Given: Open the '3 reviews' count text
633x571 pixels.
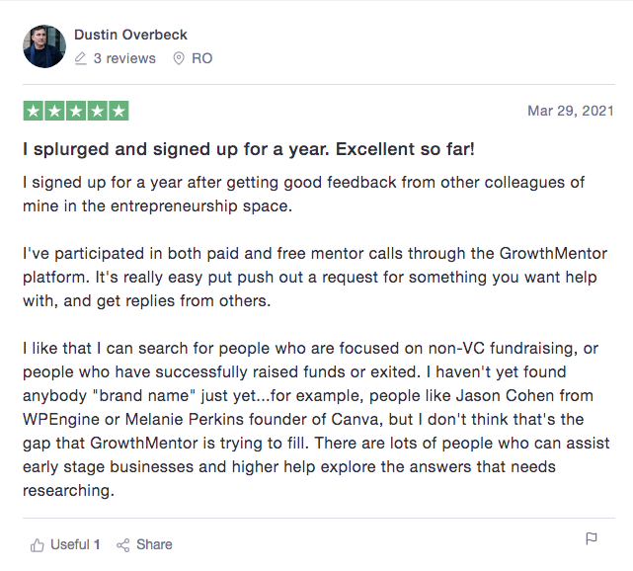Looking at the screenshot, I should pyautogui.click(x=124, y=58).
